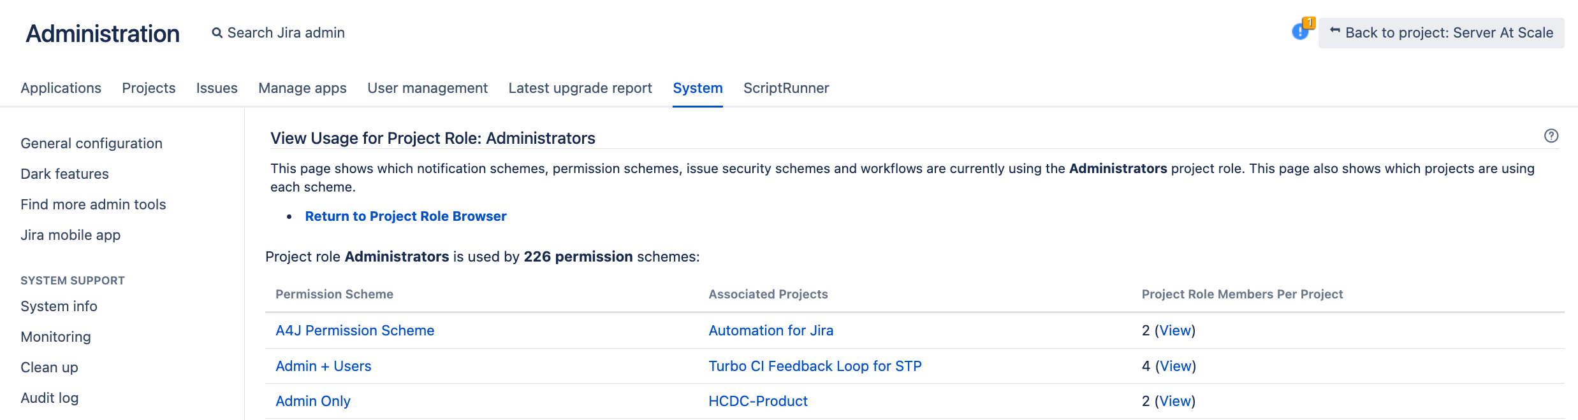Open A4J Permission Scheme link
This screenshot has width=1578, height=420.
coord(354,330)
